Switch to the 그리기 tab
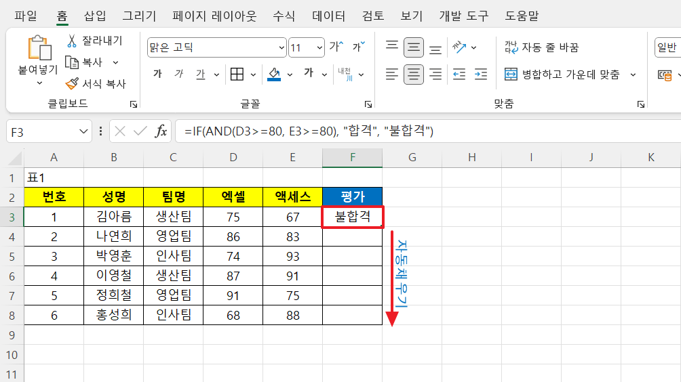Screen dimensions: 681x382 coord(139,16)
